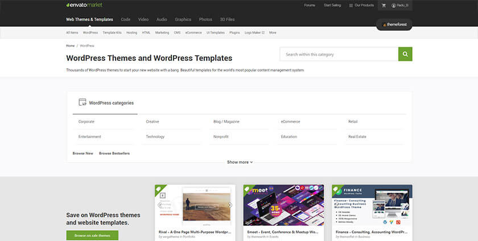The height and width of the screenshot is (241, 478).
Task: Click the WordPress categories icon
Action: 83,102
